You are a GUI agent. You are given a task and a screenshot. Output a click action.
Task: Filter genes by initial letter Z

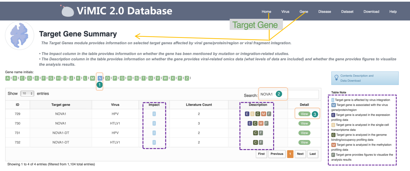pyautogui.click(x=187, y=78)
